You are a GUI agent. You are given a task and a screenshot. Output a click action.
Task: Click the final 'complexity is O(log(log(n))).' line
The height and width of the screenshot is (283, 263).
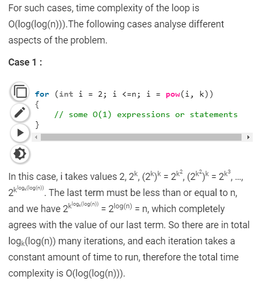point(67,273)
